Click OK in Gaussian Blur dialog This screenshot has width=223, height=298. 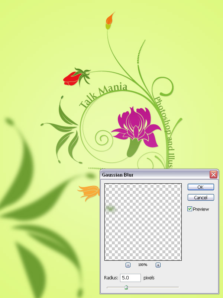tap(201, 187)
